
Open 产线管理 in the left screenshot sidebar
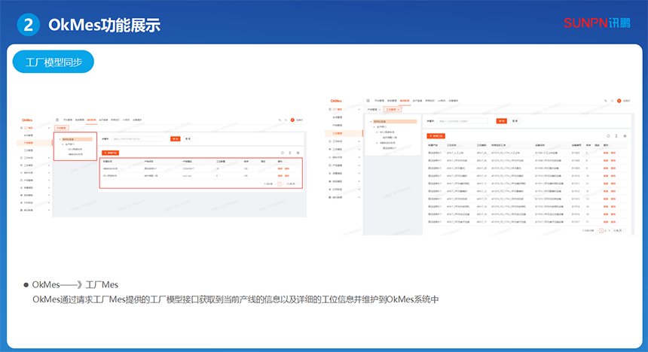tap(28, 142)
